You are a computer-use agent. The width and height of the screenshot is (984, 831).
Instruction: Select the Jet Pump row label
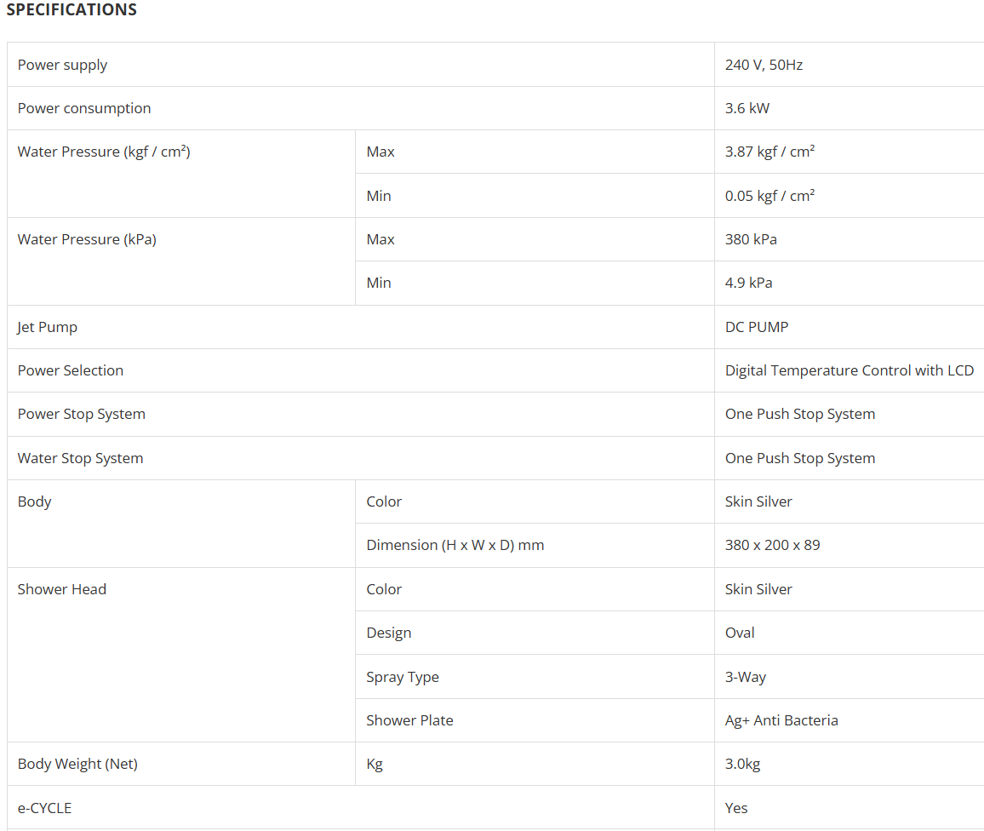tap(48, 327)
